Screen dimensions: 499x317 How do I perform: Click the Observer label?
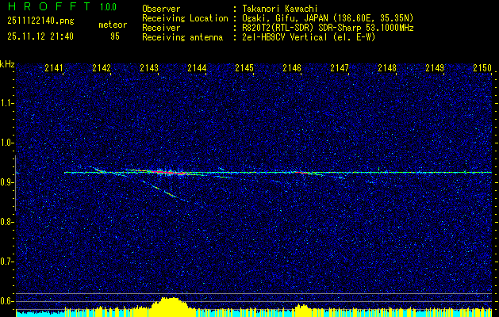pyautogui.click(x=161, y=9)
